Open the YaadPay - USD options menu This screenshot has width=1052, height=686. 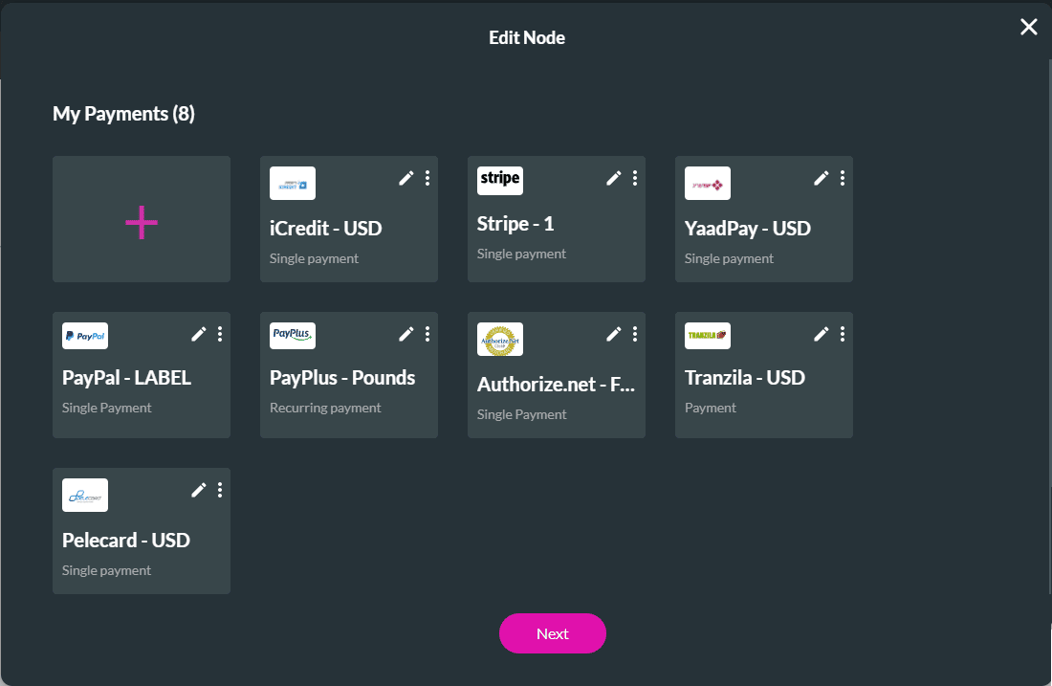point(842,178)
